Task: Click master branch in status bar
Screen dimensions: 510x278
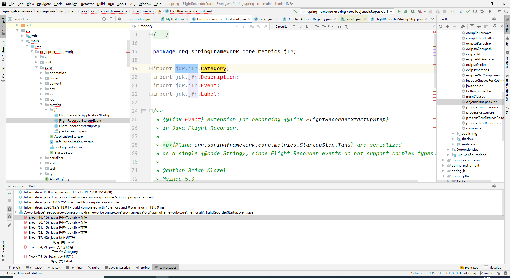Action: point(487,273)
